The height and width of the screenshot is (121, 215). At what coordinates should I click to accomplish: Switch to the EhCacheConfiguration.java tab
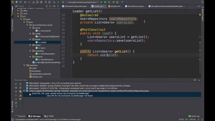click(x=75, y=6)
